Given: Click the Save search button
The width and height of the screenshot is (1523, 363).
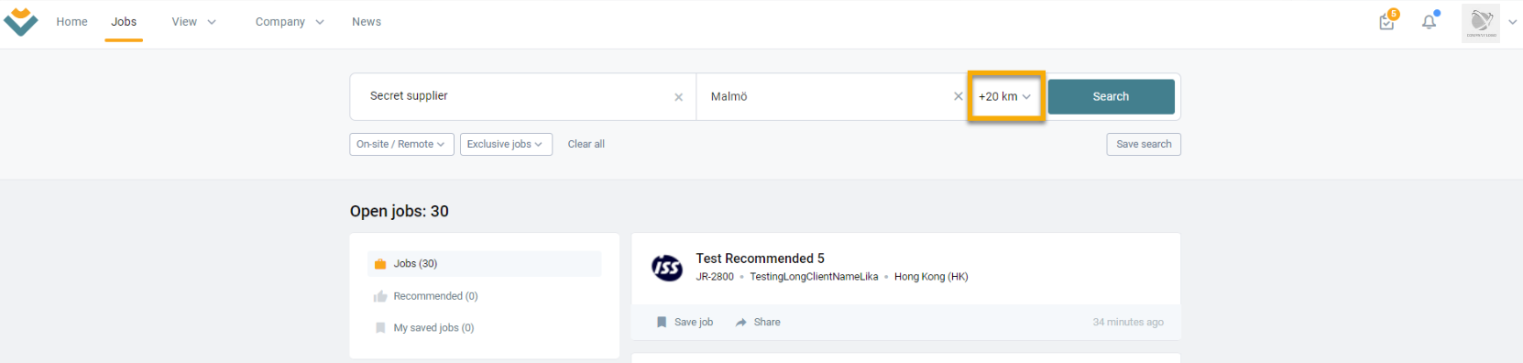Looking at the screenshot, I should point(1144,144).
